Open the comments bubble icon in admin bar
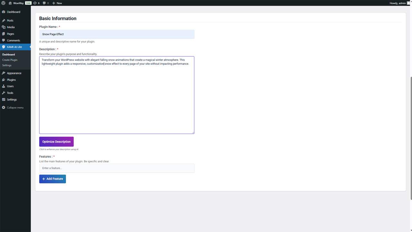Image resolution: width=412 pixels, height=232 pixels. point(44,3)
